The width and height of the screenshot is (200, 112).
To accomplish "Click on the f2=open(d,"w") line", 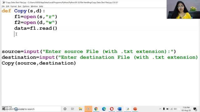I will click(36, 22).
